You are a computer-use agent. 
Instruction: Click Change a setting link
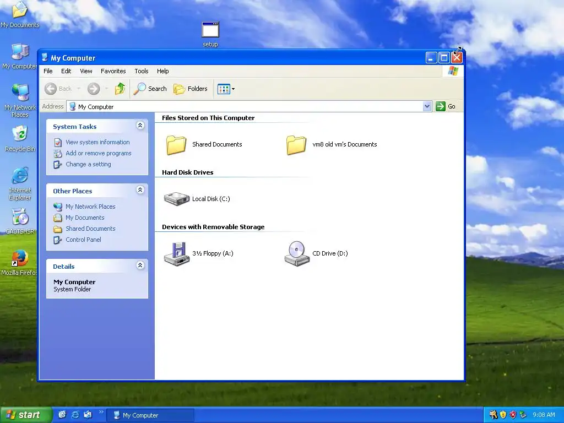[x=88, y=164]
